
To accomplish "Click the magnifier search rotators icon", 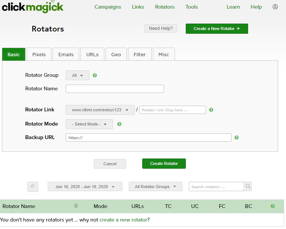I will 248,187.
